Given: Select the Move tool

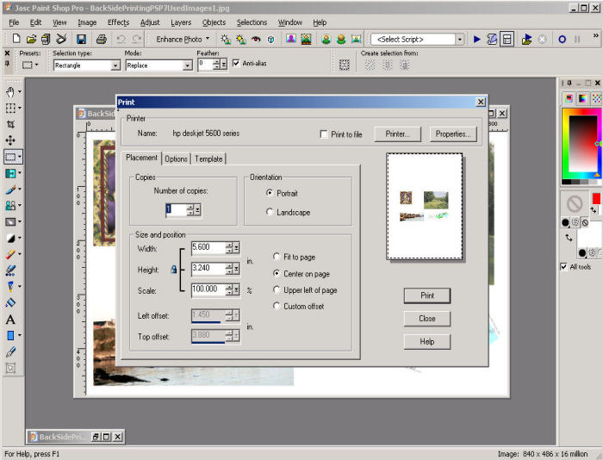Looking at the screenshot, I should tap(10, 140).
